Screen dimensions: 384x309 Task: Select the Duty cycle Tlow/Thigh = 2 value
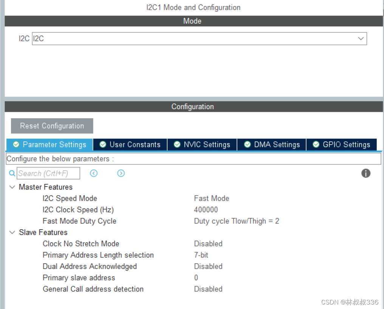(x=237, y=221)
